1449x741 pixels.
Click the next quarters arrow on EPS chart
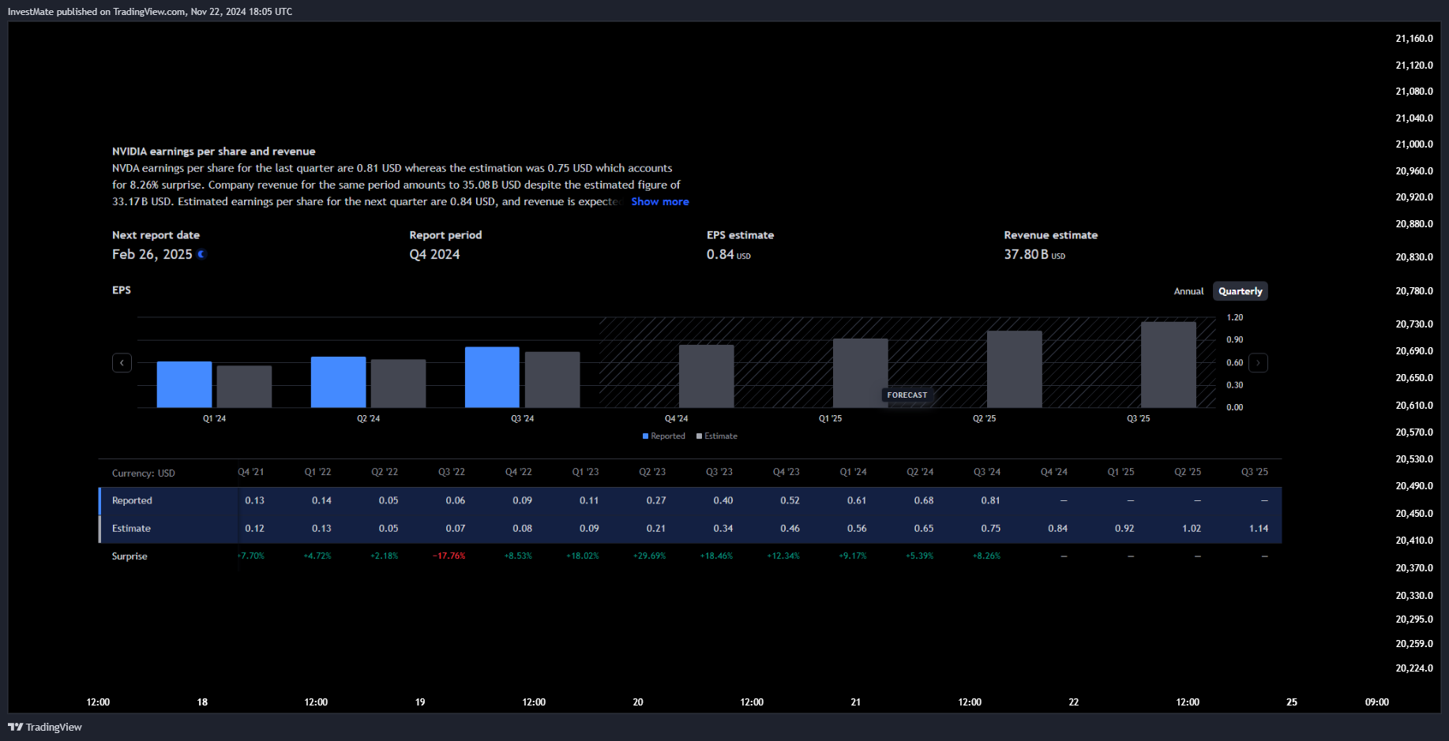tap(1258, 363)
